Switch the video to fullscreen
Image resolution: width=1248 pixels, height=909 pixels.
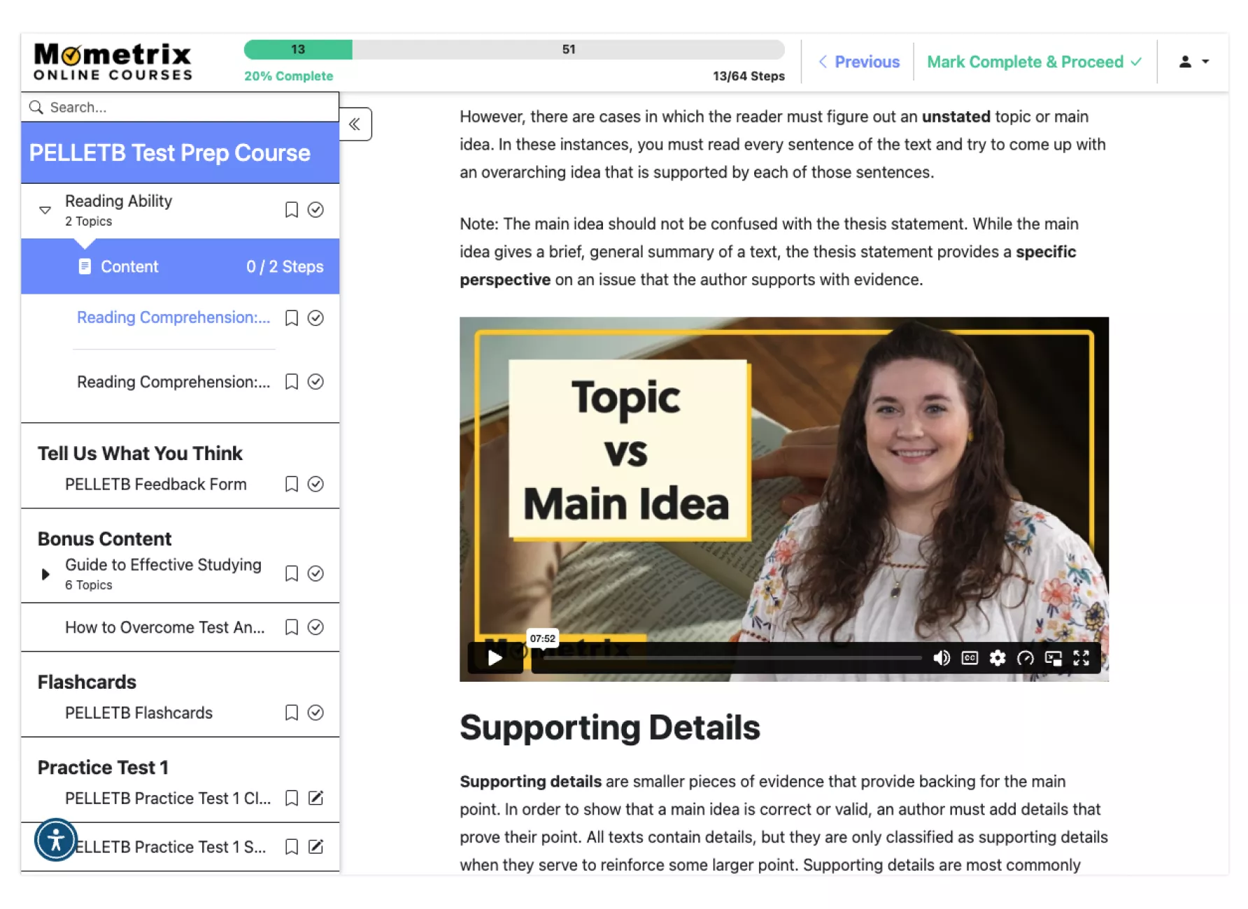(1082, 658)
